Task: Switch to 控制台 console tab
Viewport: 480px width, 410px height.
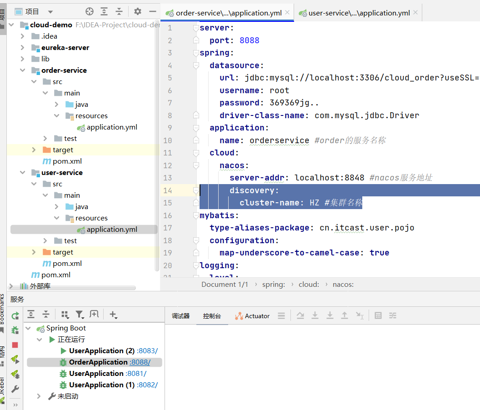Action: coord(212,316)
